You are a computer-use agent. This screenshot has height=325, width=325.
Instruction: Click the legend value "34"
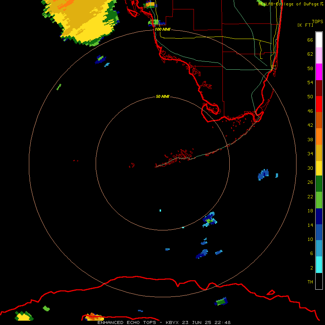click(x=310, y=153)
